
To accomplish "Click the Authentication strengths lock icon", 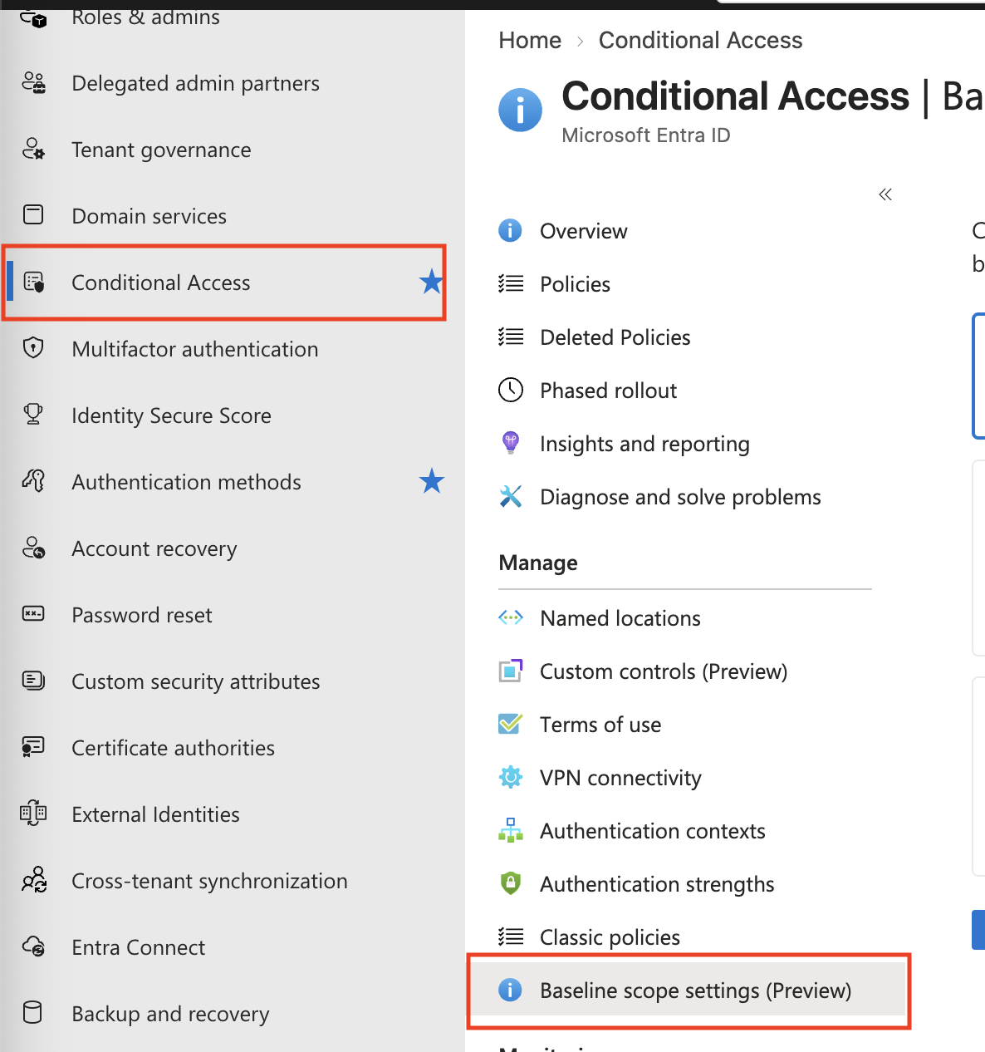I will pos(511,882).
